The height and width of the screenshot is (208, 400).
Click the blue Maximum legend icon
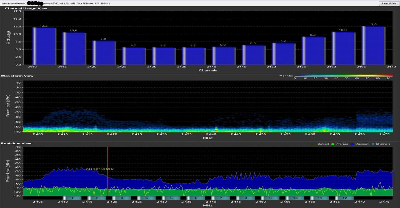[353, 144]
